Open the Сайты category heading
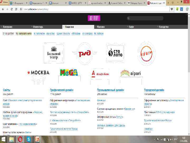 7,90
